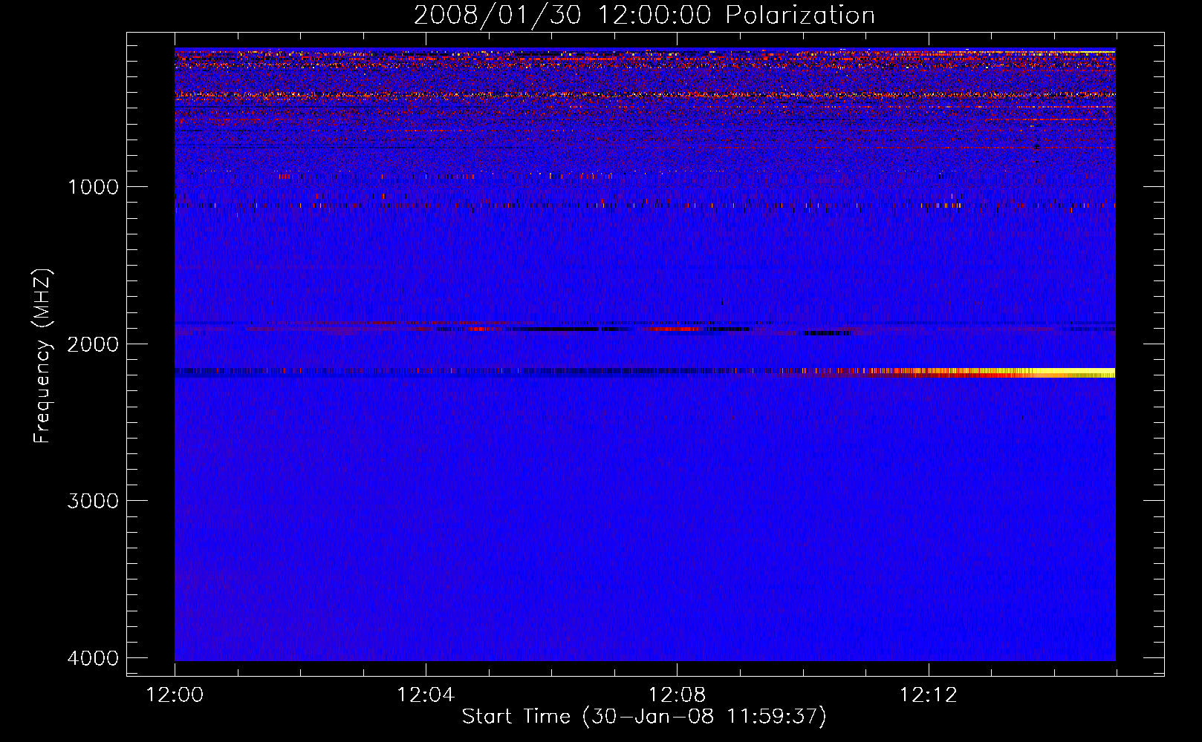Click the 12:08 time tick label
Viewport: 1202px width, 742px height.
coord(677,695)
